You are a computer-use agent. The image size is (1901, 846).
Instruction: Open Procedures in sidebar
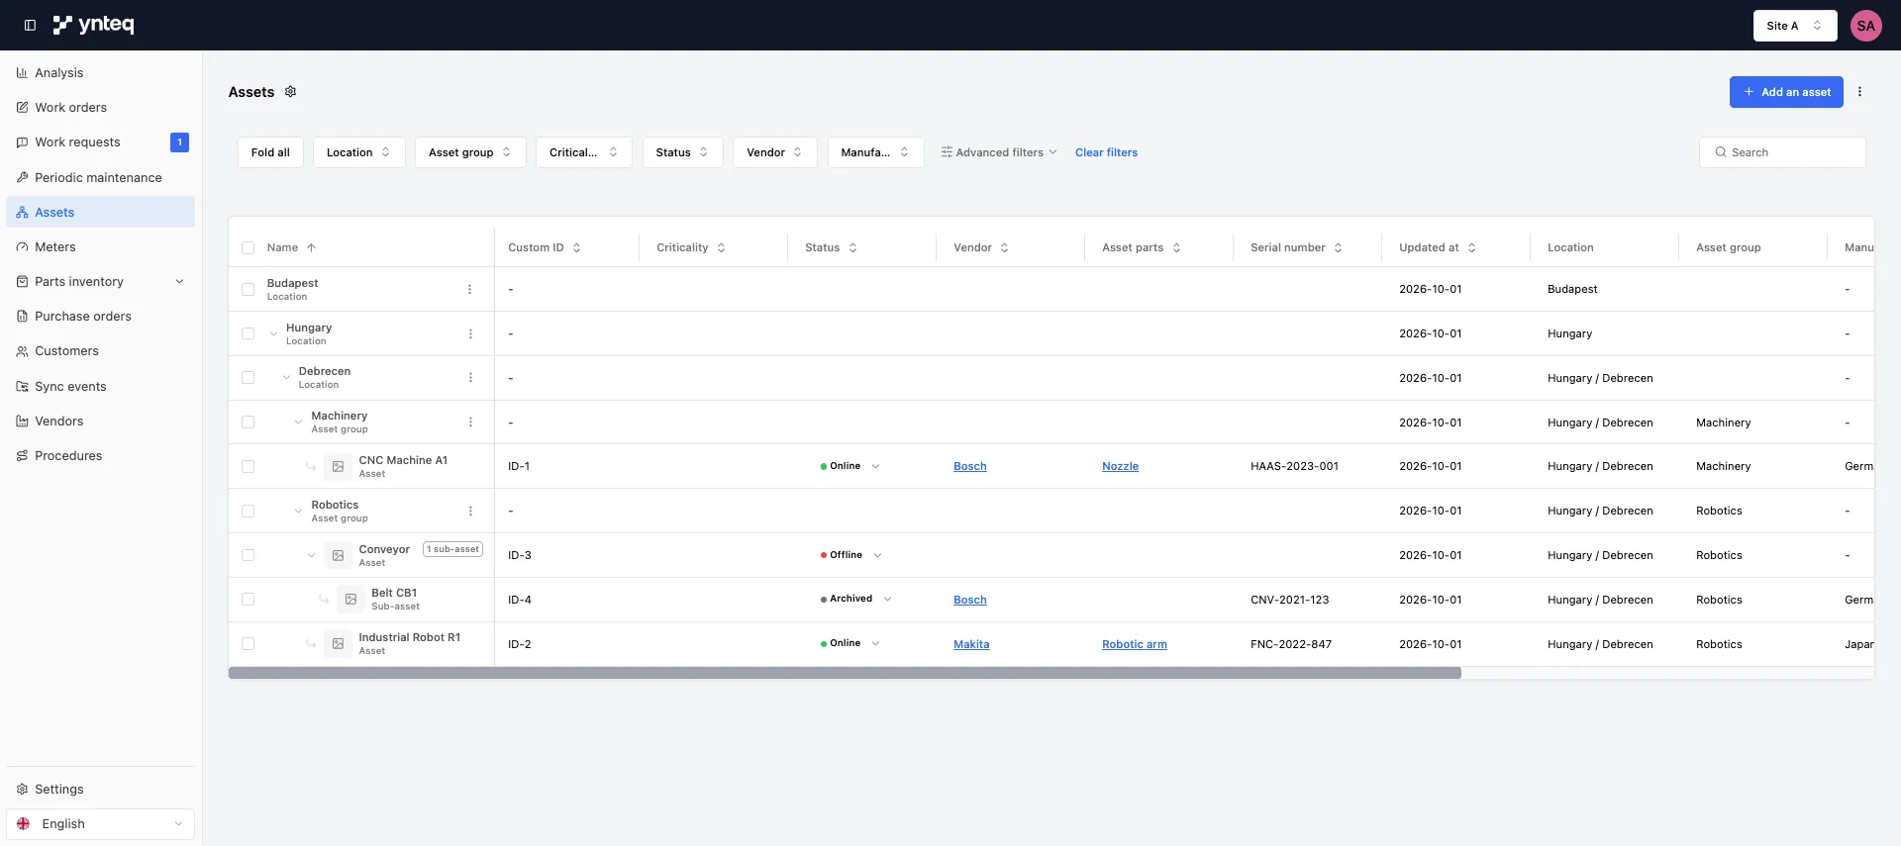click(x=100, y=456)
